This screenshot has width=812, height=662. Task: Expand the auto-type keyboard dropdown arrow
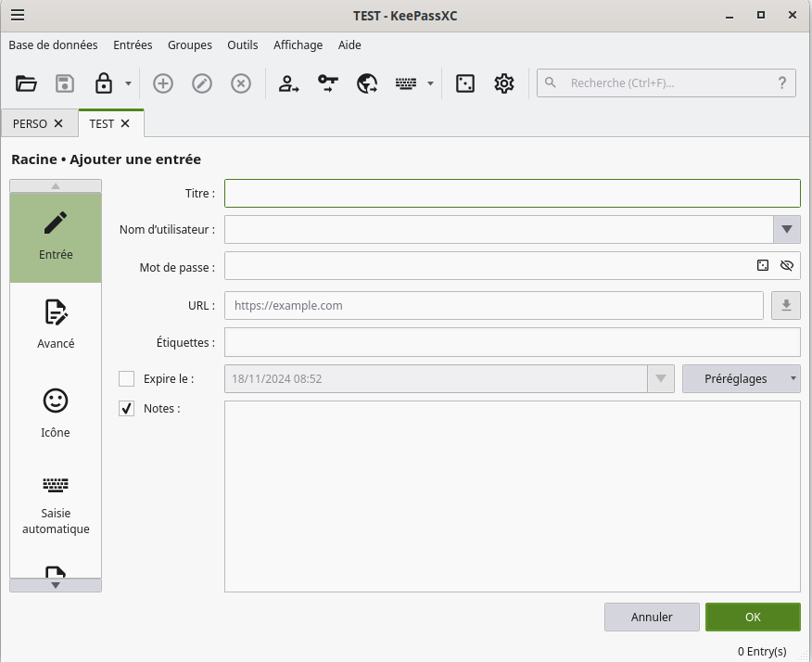[430, 83]
